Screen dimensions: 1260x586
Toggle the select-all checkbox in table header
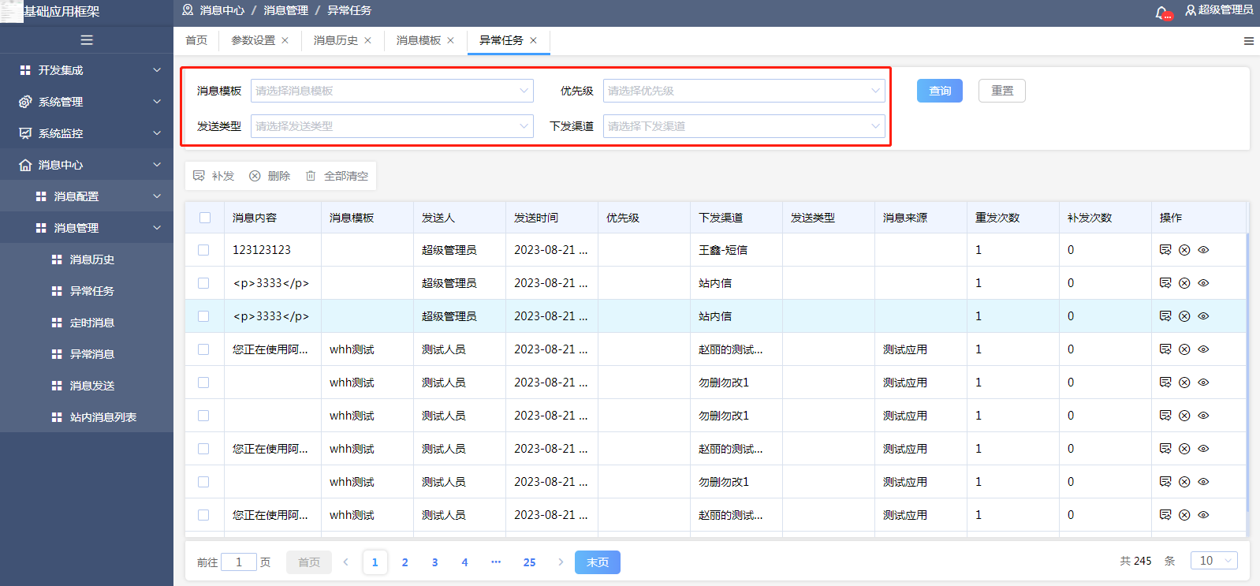tap(205, 218)
